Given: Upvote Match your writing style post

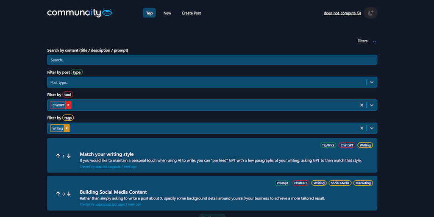Looking at the screenshot, I should (58, 156).
